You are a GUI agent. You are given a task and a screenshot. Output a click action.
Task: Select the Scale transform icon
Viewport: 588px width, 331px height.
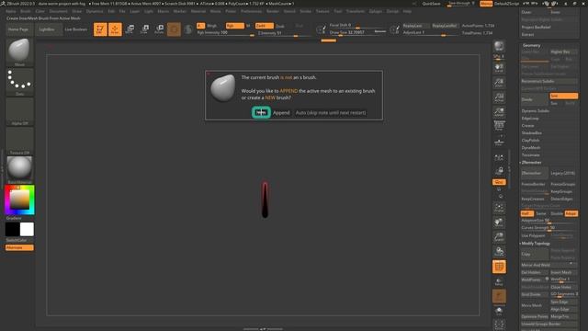144,29
